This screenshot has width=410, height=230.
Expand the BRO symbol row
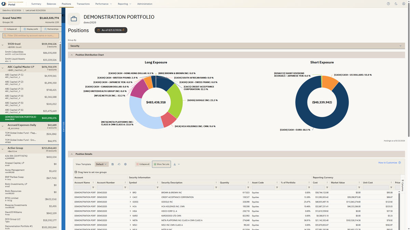coord(130,193)
